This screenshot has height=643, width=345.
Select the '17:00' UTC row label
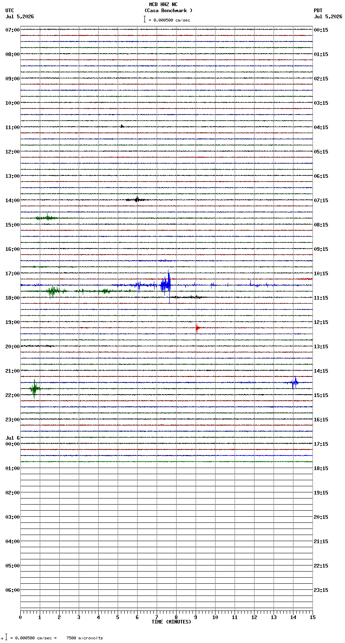click(13, 274)
